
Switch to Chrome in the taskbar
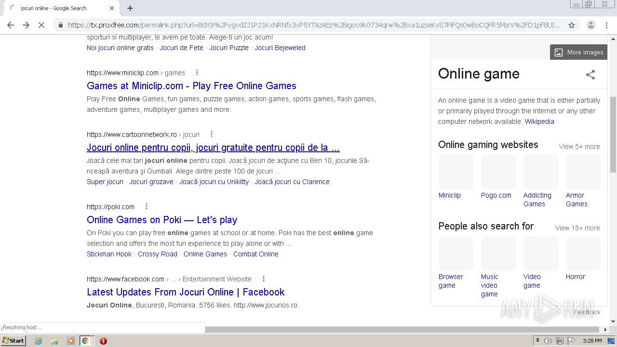(85, 341)
